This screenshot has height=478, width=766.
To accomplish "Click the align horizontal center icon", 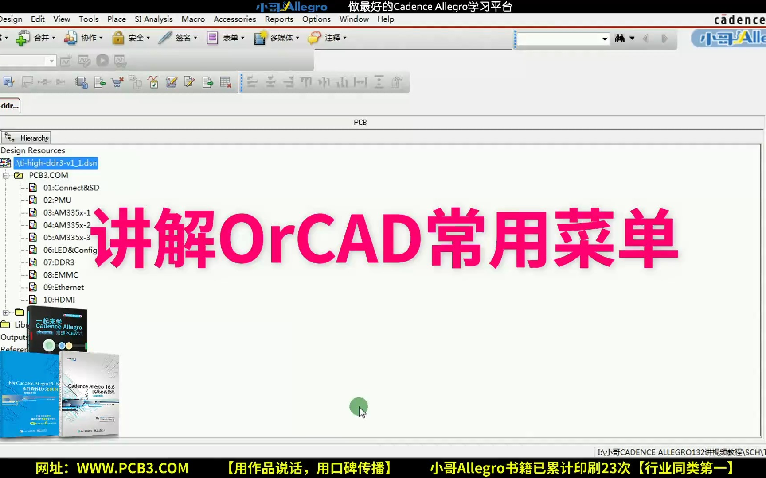I will (270, 82).
